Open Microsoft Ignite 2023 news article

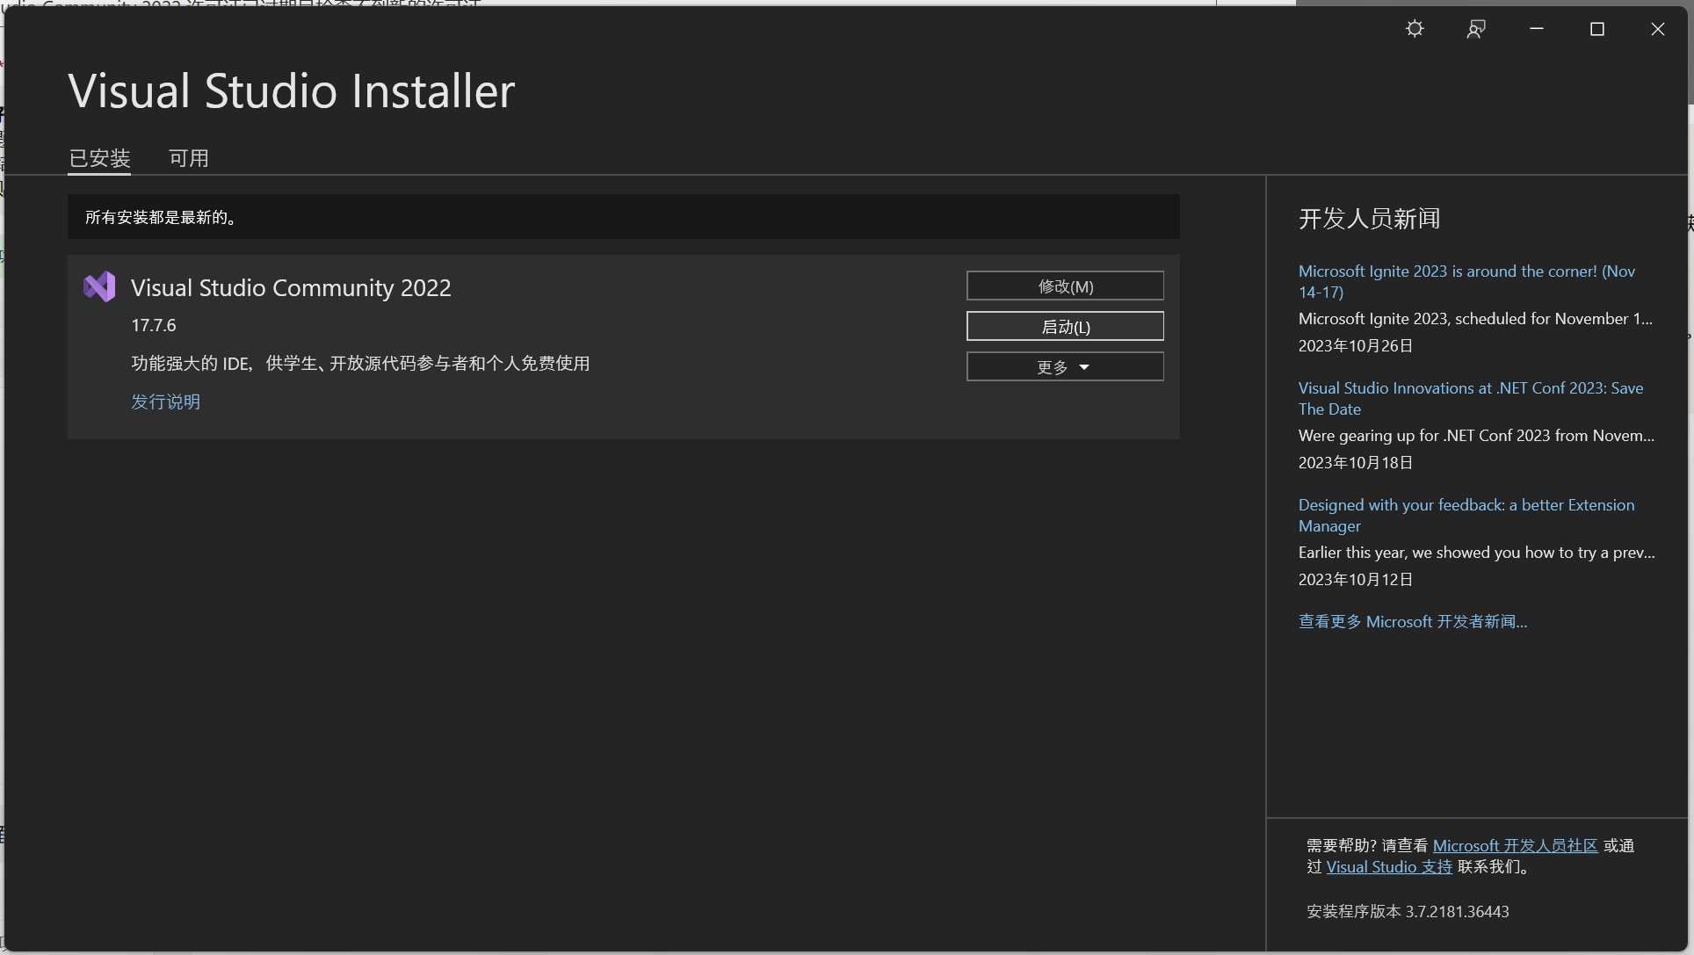pos(1466,281)
